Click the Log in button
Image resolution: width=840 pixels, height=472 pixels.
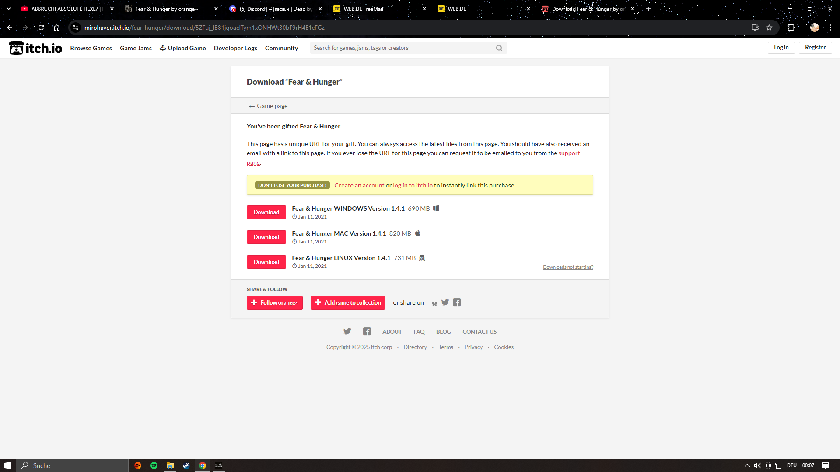[781, 48]
